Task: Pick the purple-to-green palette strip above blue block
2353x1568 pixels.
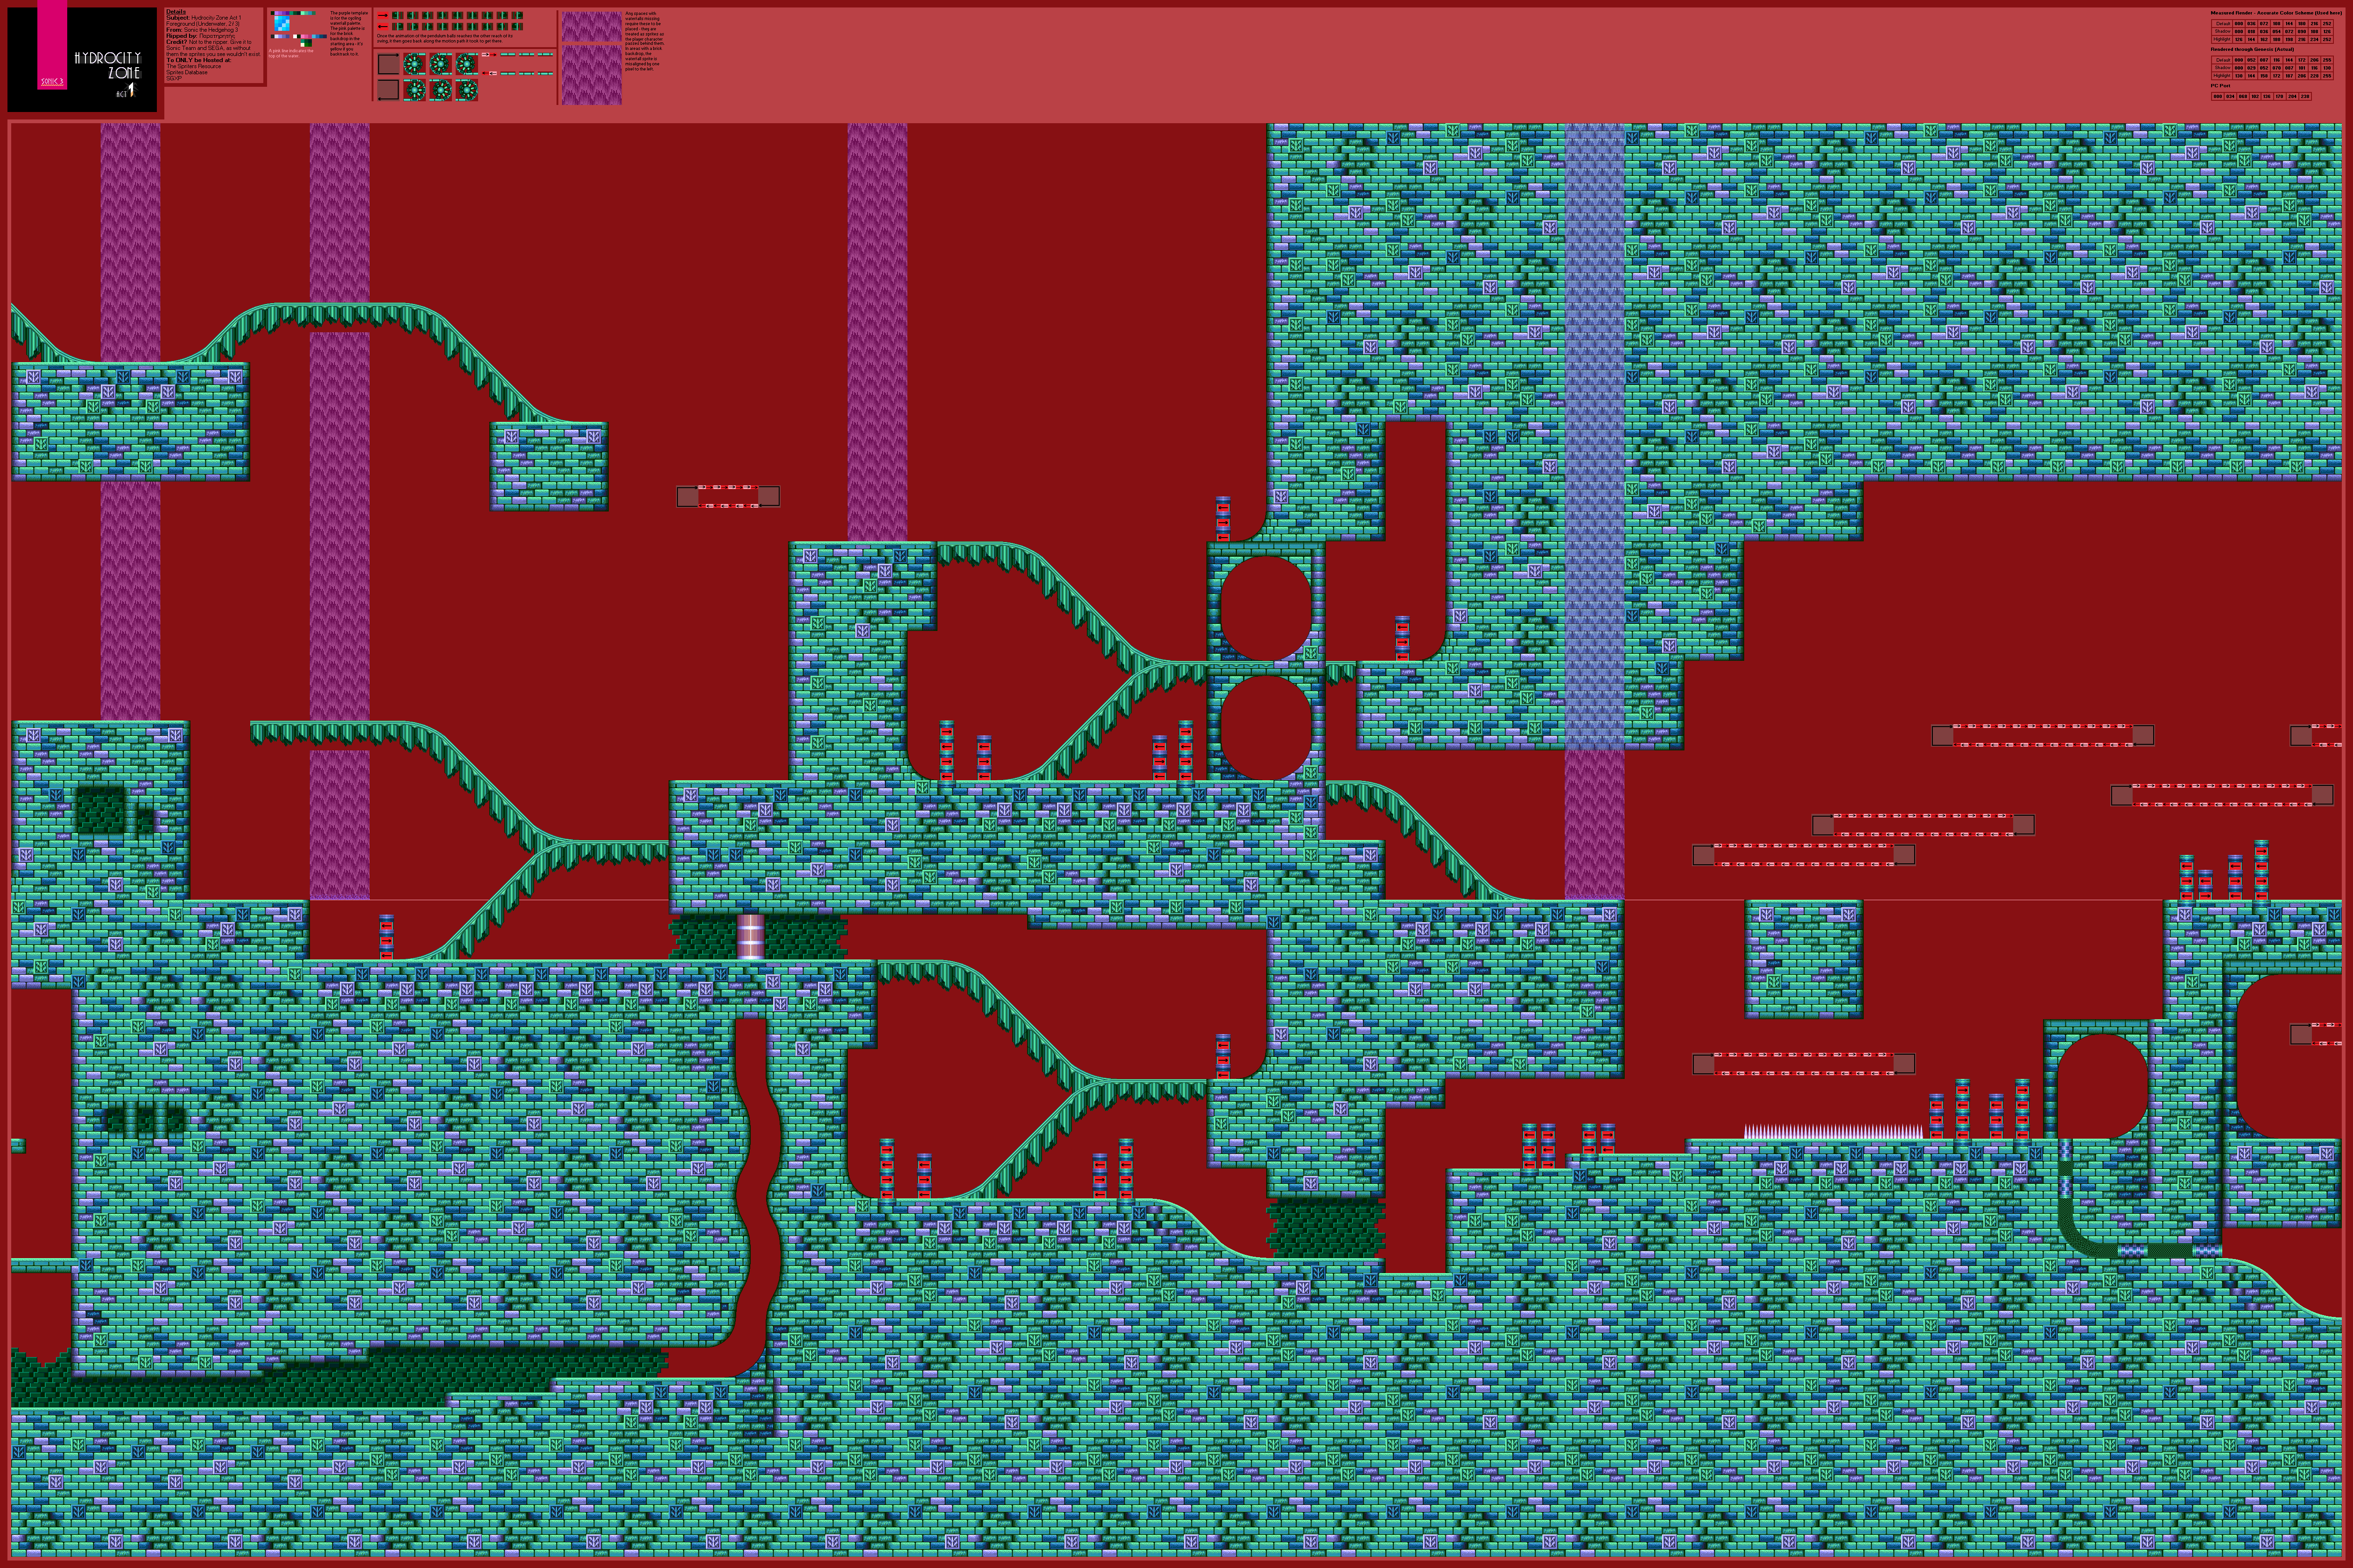Action: [x=293, y=13]
